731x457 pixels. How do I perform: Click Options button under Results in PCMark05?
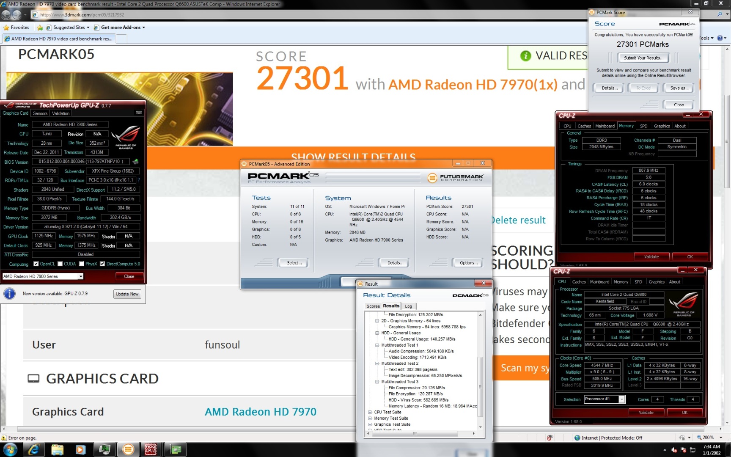coord(468,263)
